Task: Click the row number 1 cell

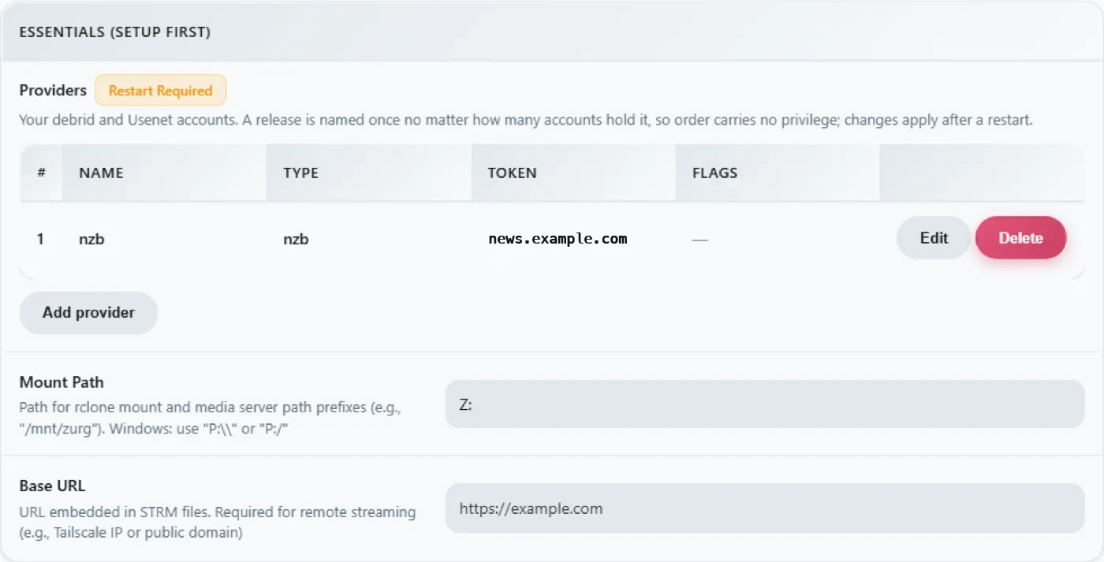Action: (x=41, y=239)
